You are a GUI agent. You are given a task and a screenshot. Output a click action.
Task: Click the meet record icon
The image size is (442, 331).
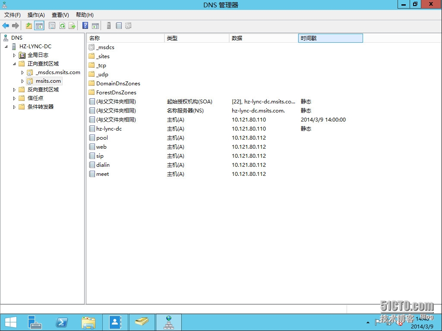coord(92,174)
